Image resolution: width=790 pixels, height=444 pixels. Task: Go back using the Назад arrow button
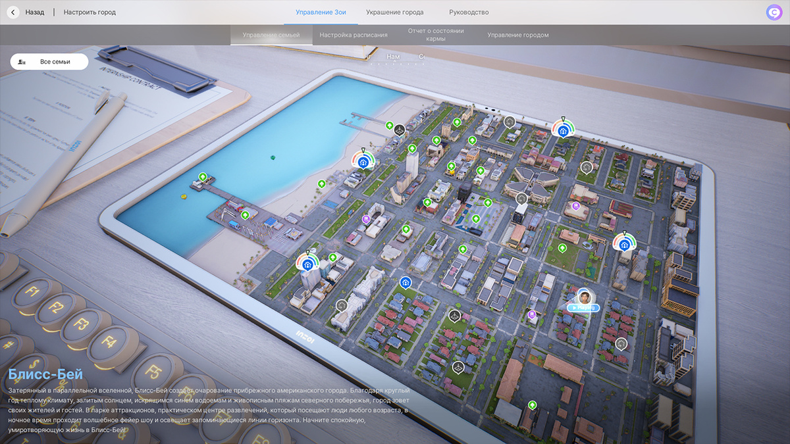tap(14, 12)
